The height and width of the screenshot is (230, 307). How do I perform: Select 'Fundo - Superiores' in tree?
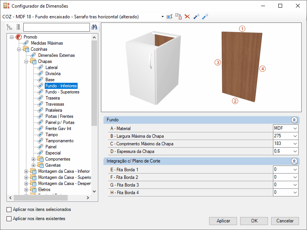[x=62, y=92]
